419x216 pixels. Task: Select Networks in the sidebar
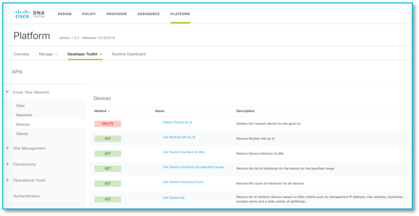[x=24, y=115]
